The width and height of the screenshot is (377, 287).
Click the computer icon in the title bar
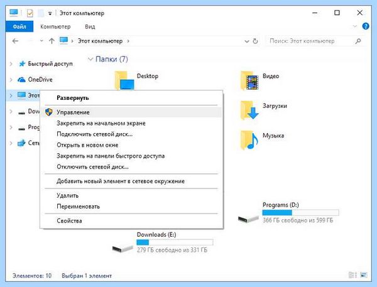[14, 13]
